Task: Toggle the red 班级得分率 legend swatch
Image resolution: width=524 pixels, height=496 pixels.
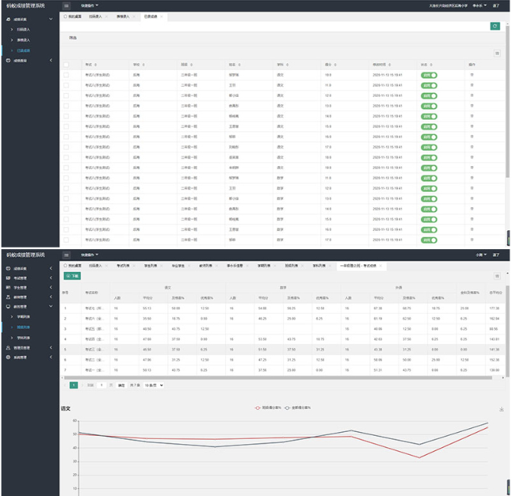Action: (x=259, y=408)
